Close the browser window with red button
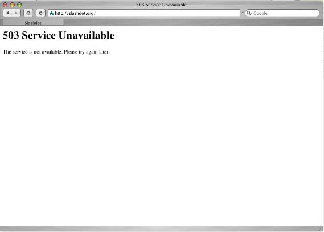The height and width of the screenshot is (232, 324). coord(5,5)
